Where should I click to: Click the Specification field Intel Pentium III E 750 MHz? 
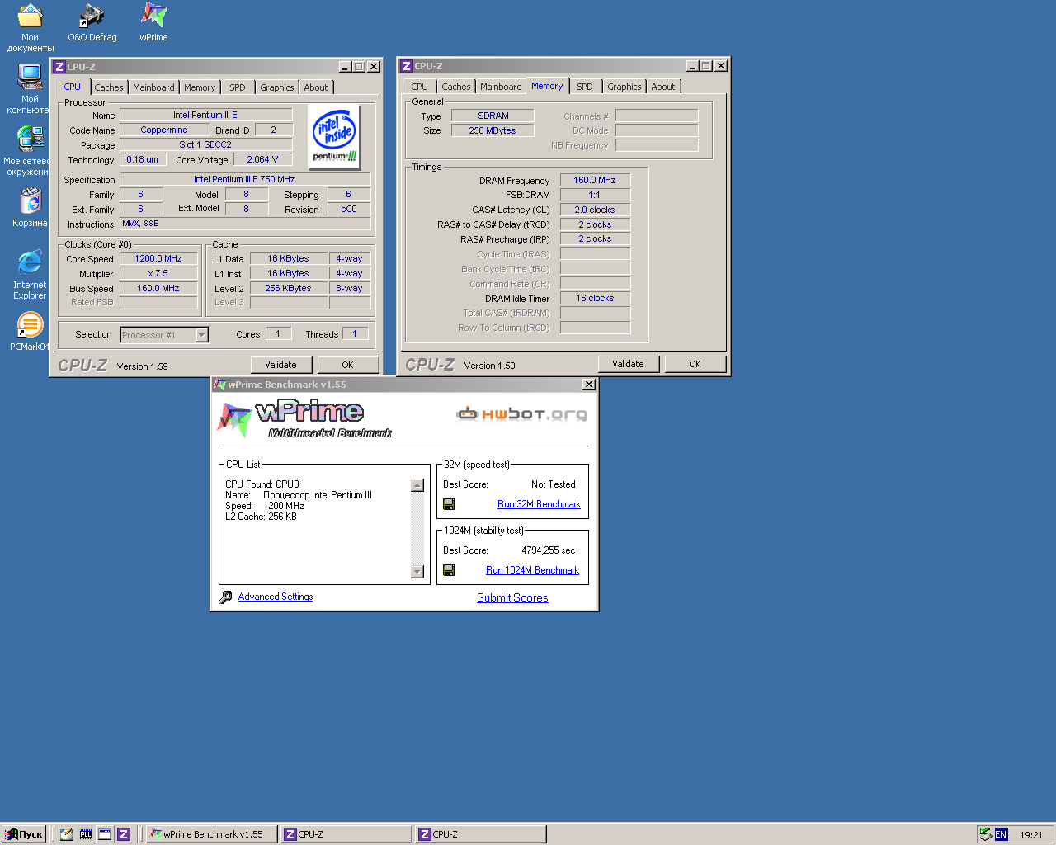click(x=244, y=179)
